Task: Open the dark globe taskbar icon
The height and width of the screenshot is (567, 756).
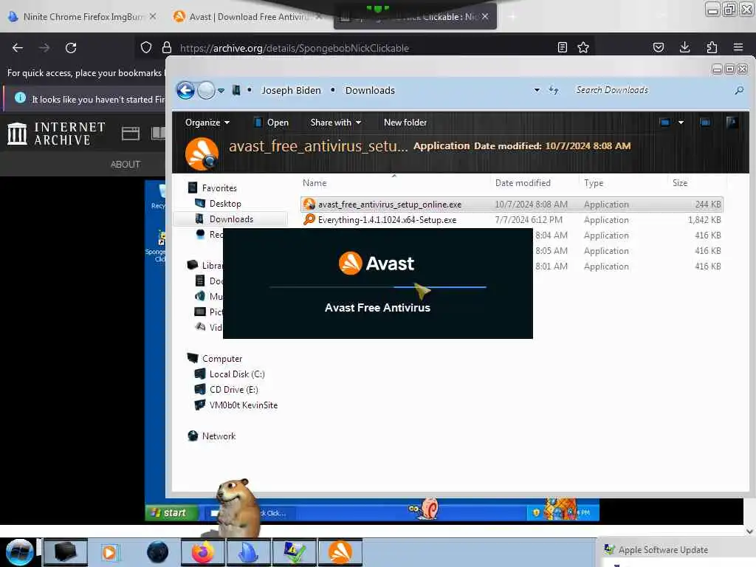Action: point(157,552)
